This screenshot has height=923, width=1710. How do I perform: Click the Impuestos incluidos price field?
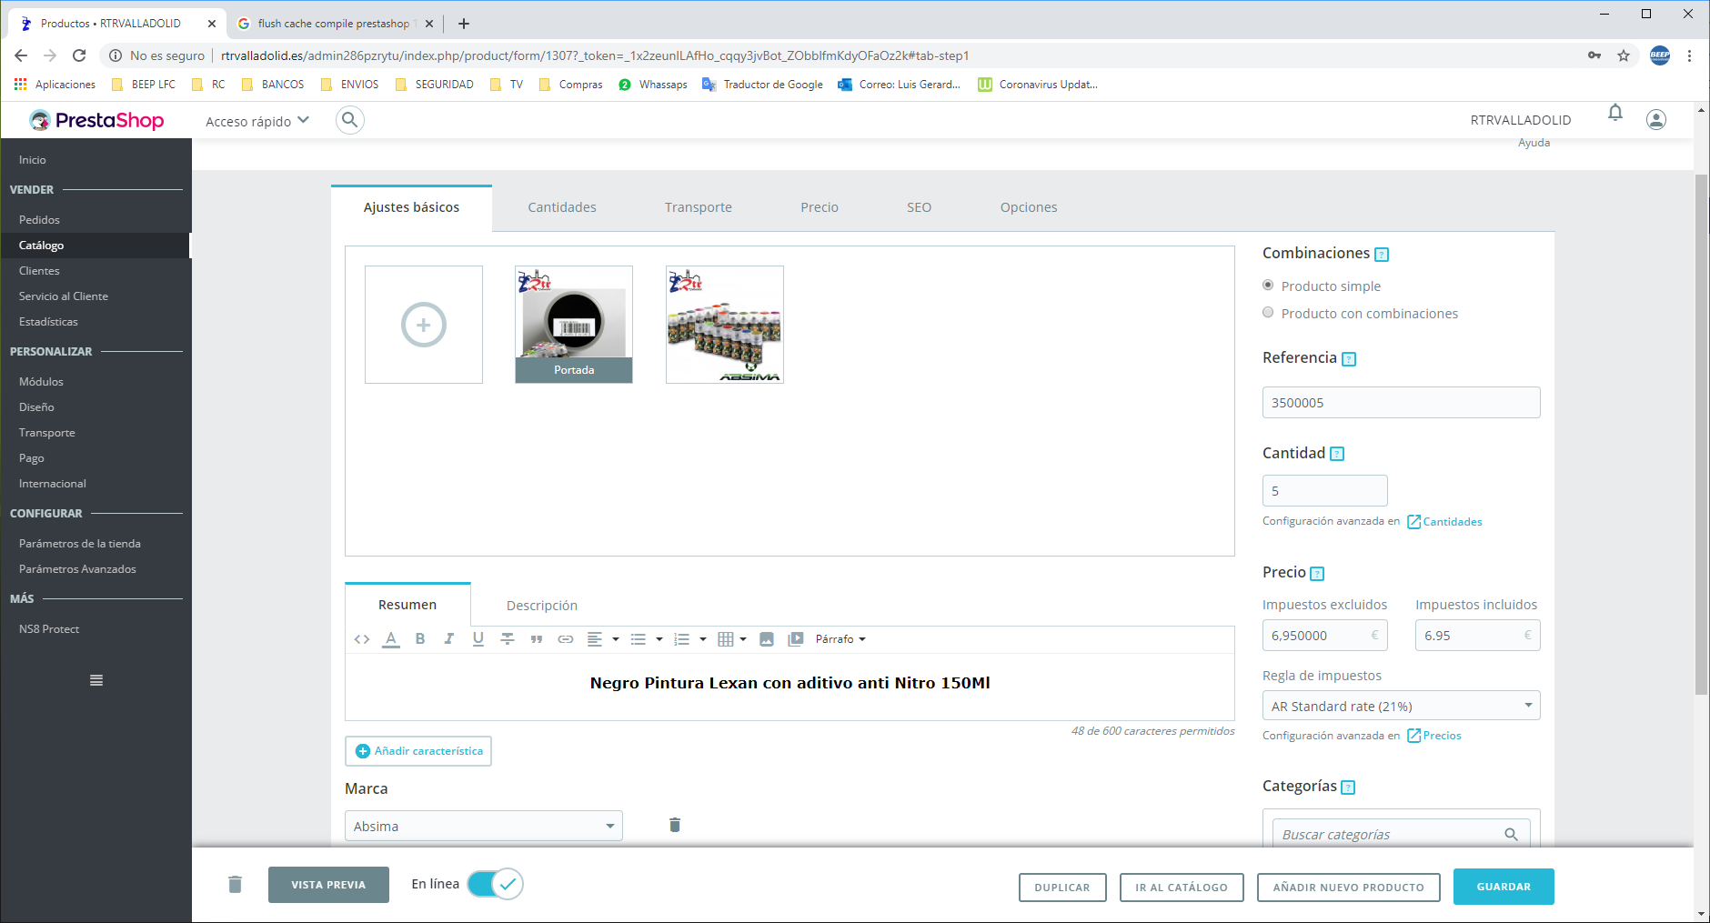(1477, 636)
